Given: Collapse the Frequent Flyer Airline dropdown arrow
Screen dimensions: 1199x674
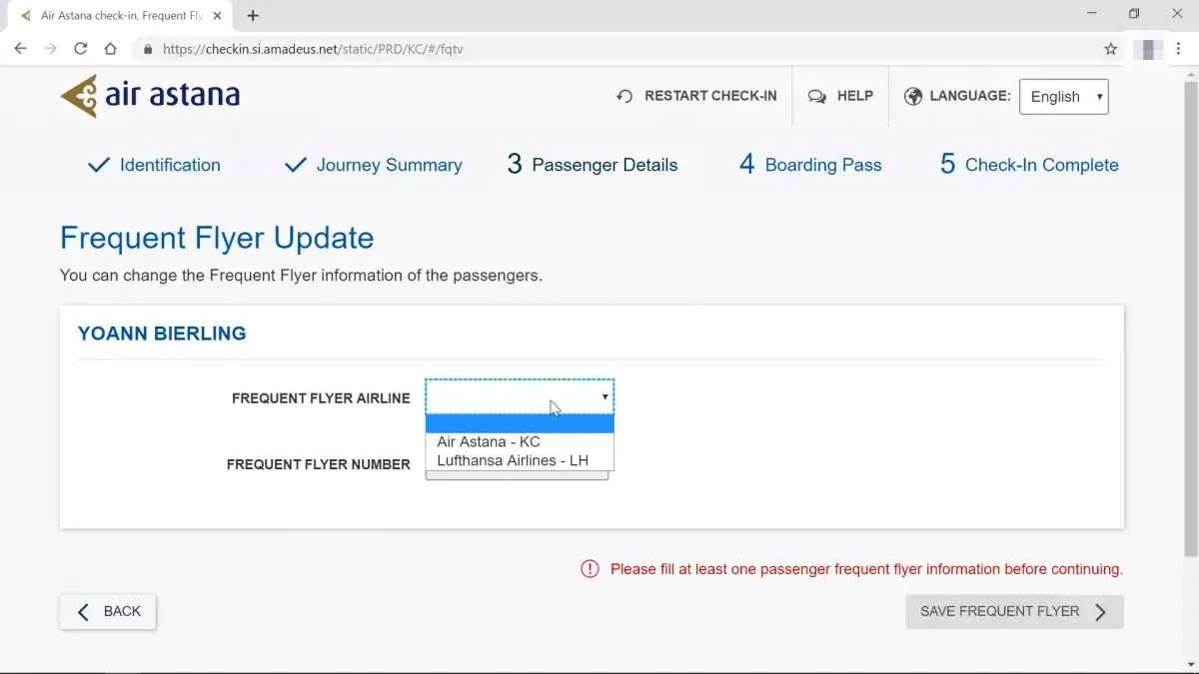Looking at the screenshot, I should click(604, 396).
